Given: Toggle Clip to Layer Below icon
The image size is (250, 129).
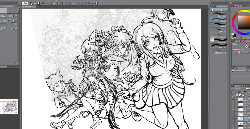Looking at the screenshot, I should click(239, 92).
